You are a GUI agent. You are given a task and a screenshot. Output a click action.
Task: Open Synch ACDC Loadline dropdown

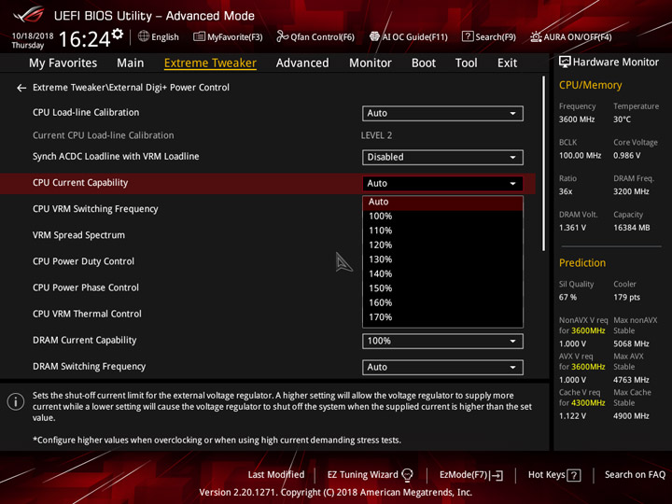click(442, 158)
